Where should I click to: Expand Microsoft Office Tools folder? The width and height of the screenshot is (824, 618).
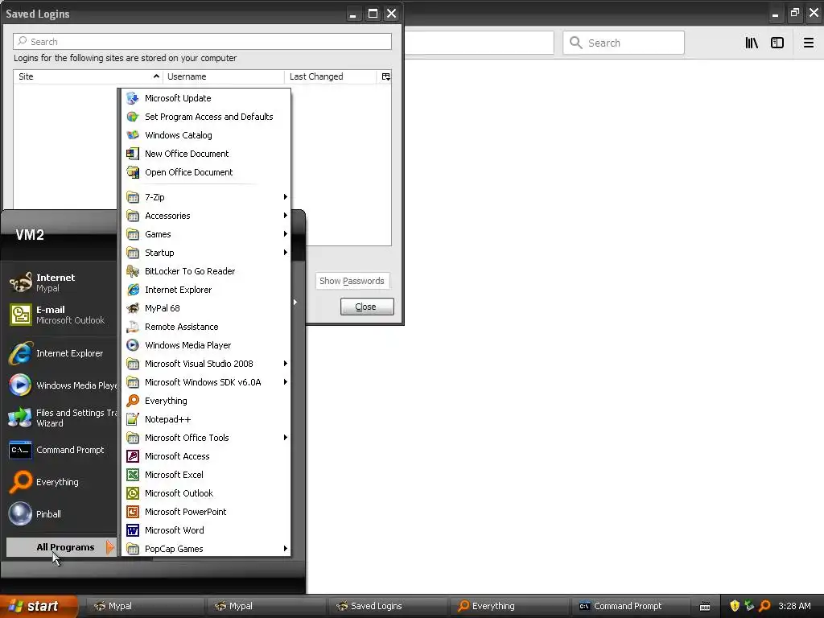tap(206, 438)
